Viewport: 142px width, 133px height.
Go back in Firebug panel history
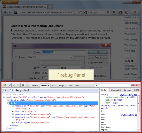pyautogui.click(x=14, y=85)
